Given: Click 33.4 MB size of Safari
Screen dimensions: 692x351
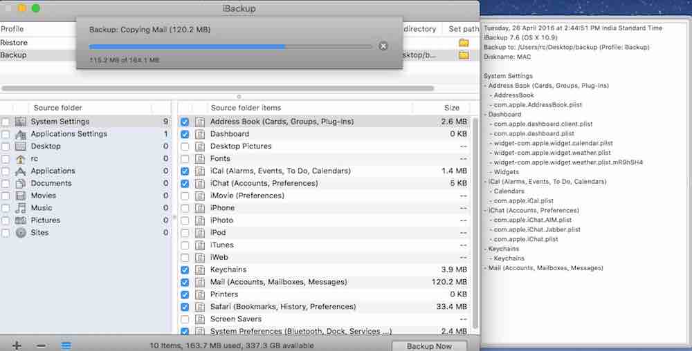Looking at the screenshot, I should pyautogui.click(x=451, y=307).
